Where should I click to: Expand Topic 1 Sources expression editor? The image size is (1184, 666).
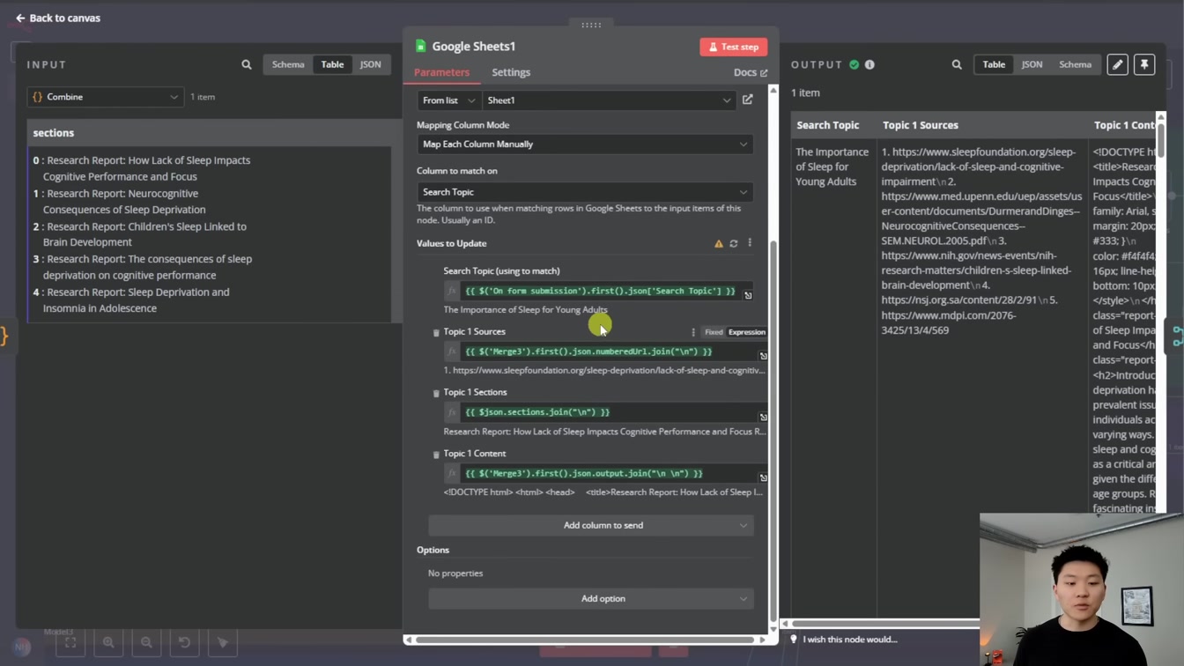coord(763,356)
